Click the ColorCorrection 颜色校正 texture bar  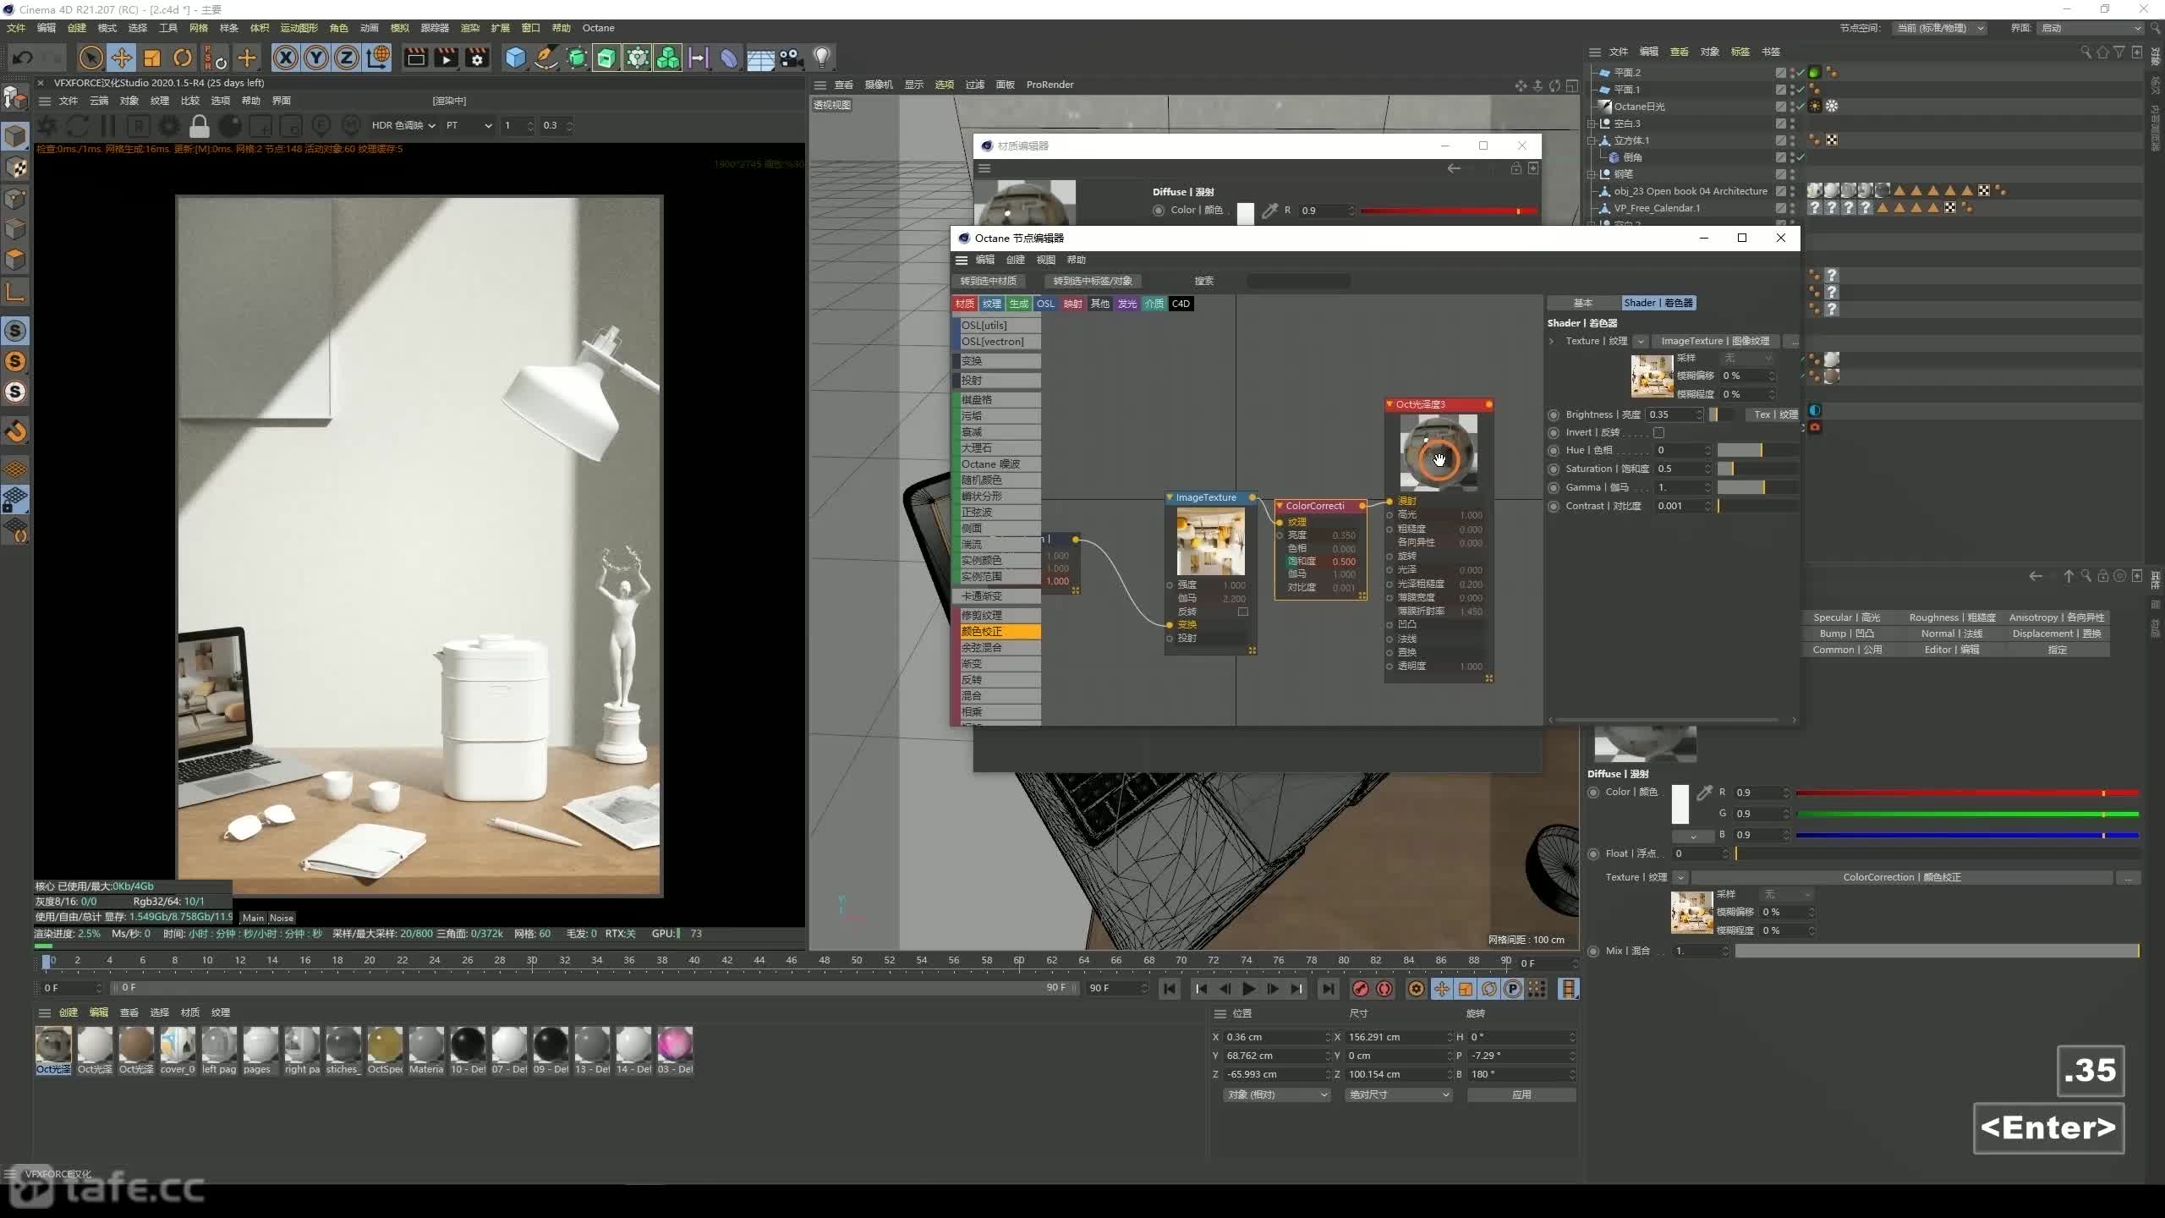pos(1902,877)
